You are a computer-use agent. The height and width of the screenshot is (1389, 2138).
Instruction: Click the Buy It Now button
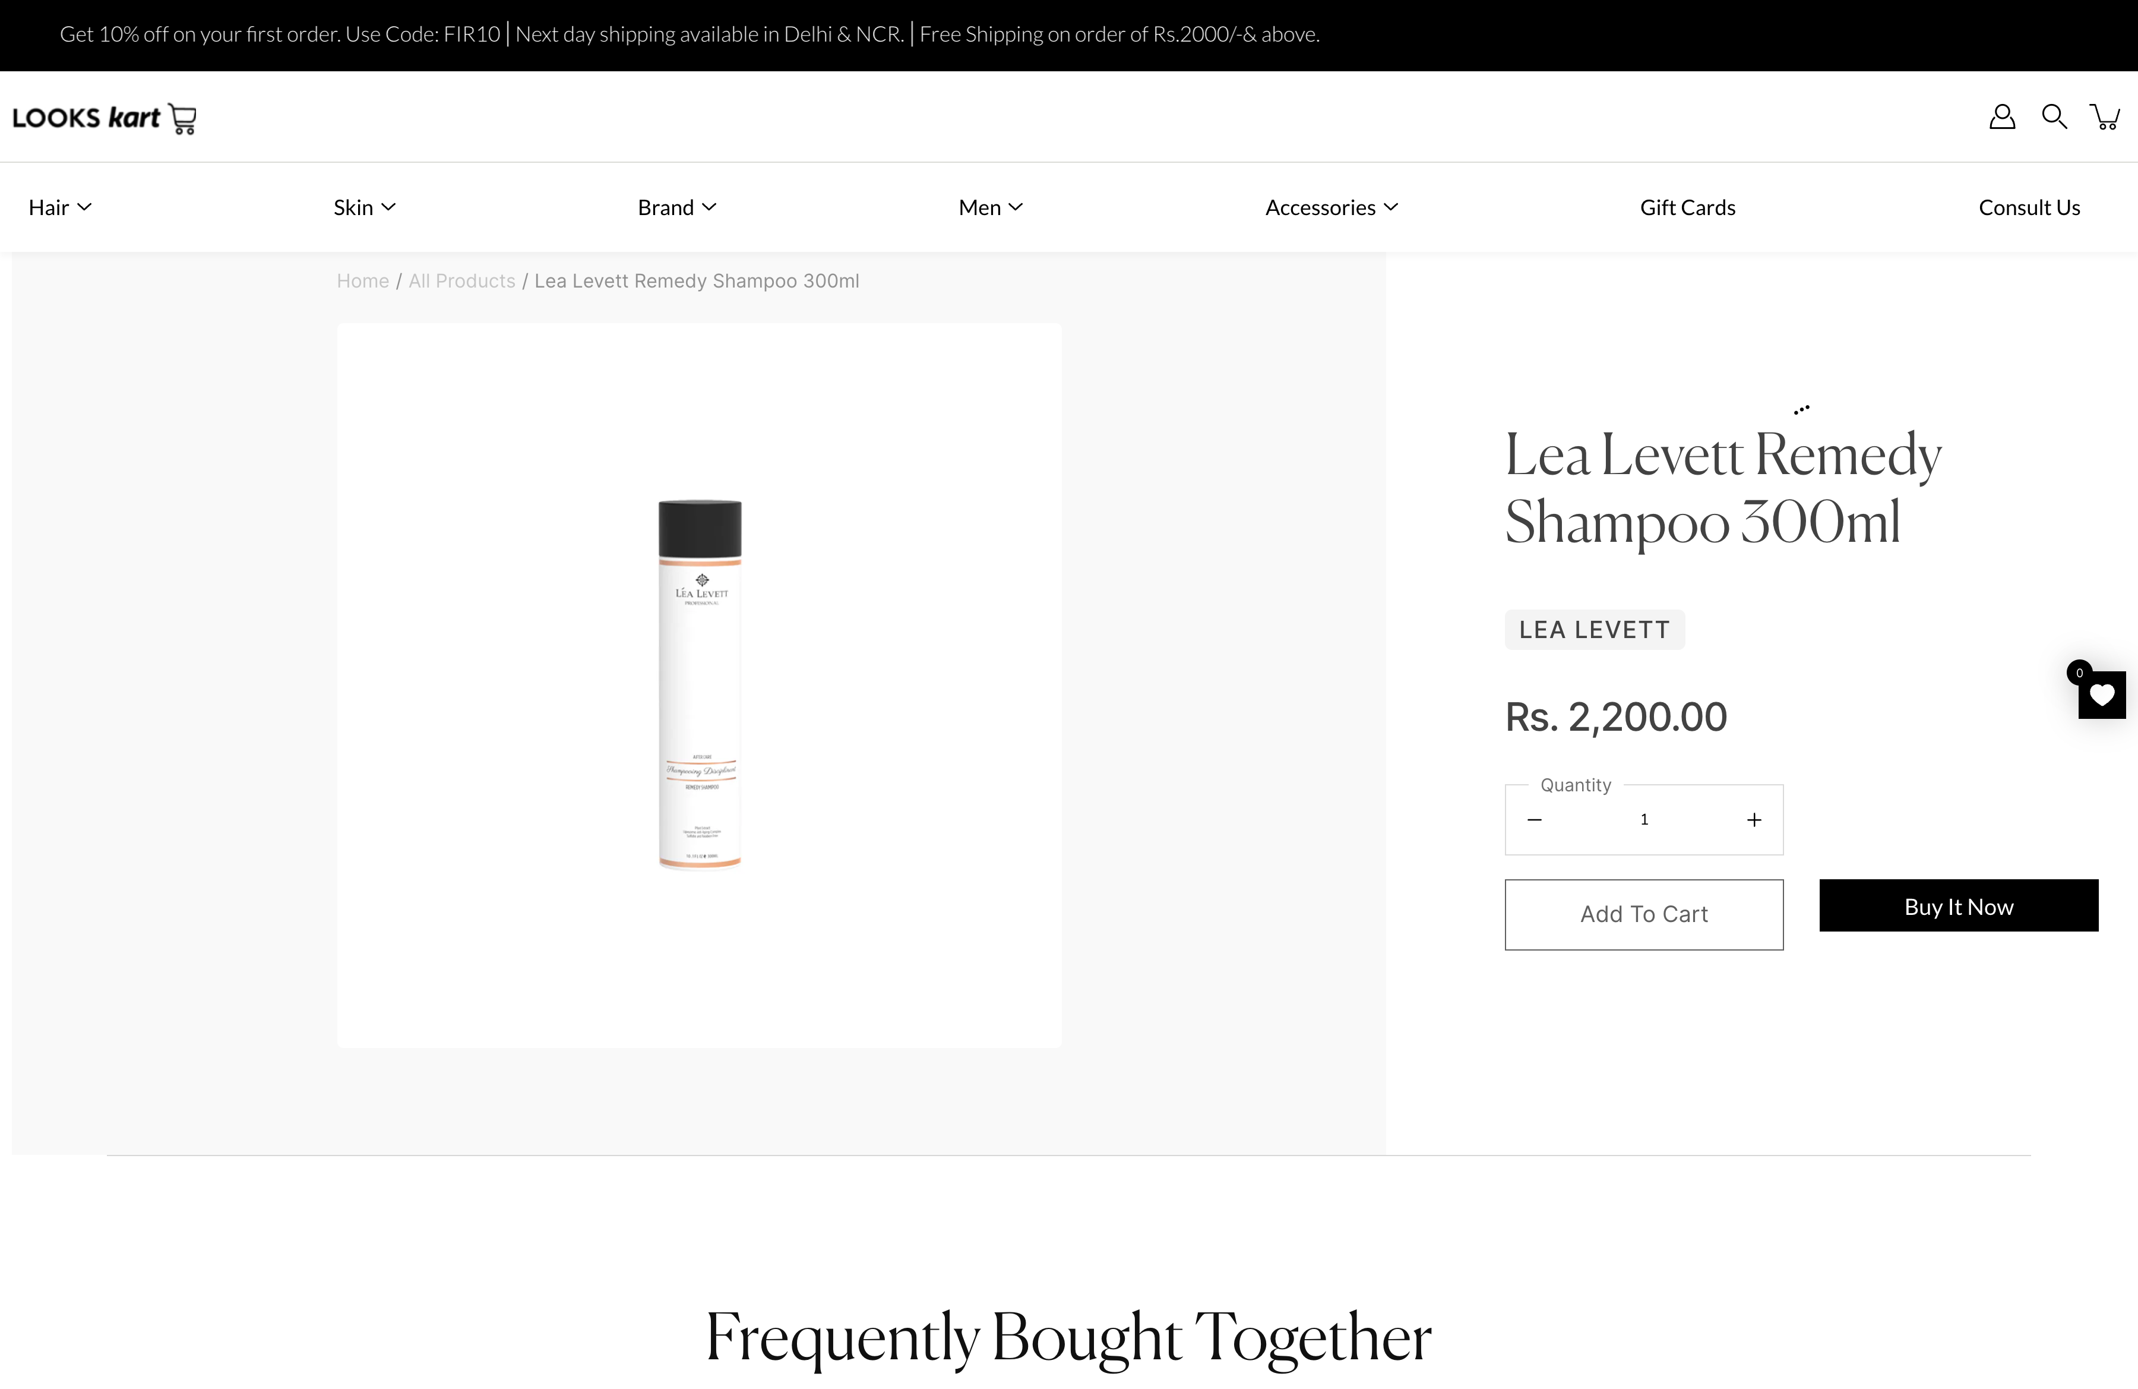1958,905
